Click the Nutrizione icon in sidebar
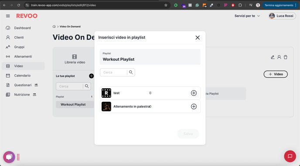This screenshot has width=300, height=166. coord(8,94)
